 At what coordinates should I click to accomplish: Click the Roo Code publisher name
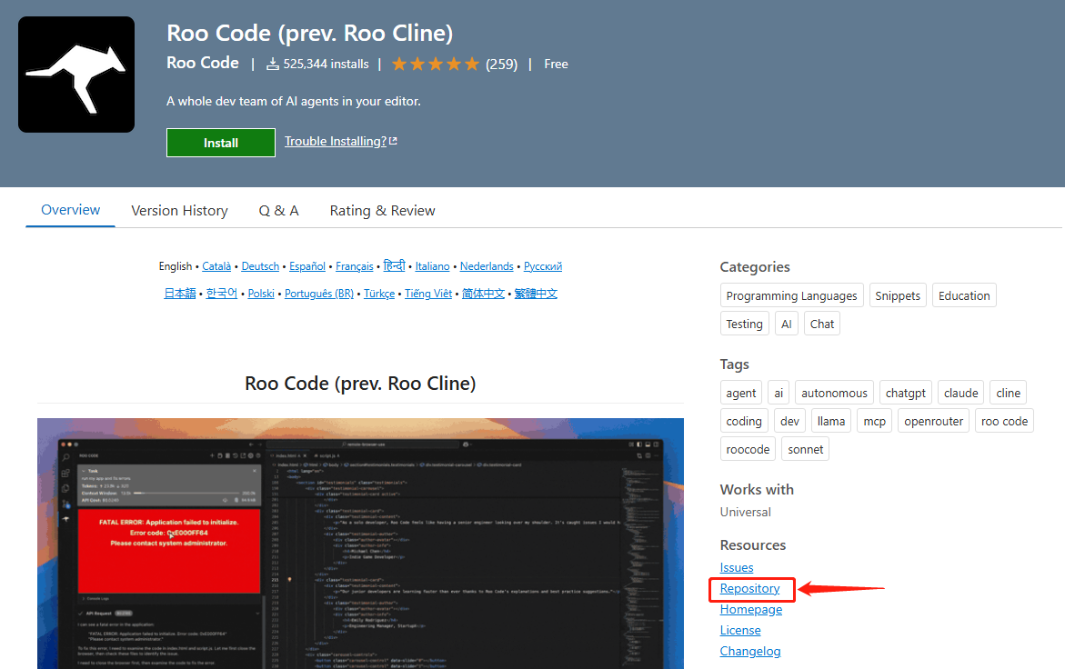coord(203,63)
